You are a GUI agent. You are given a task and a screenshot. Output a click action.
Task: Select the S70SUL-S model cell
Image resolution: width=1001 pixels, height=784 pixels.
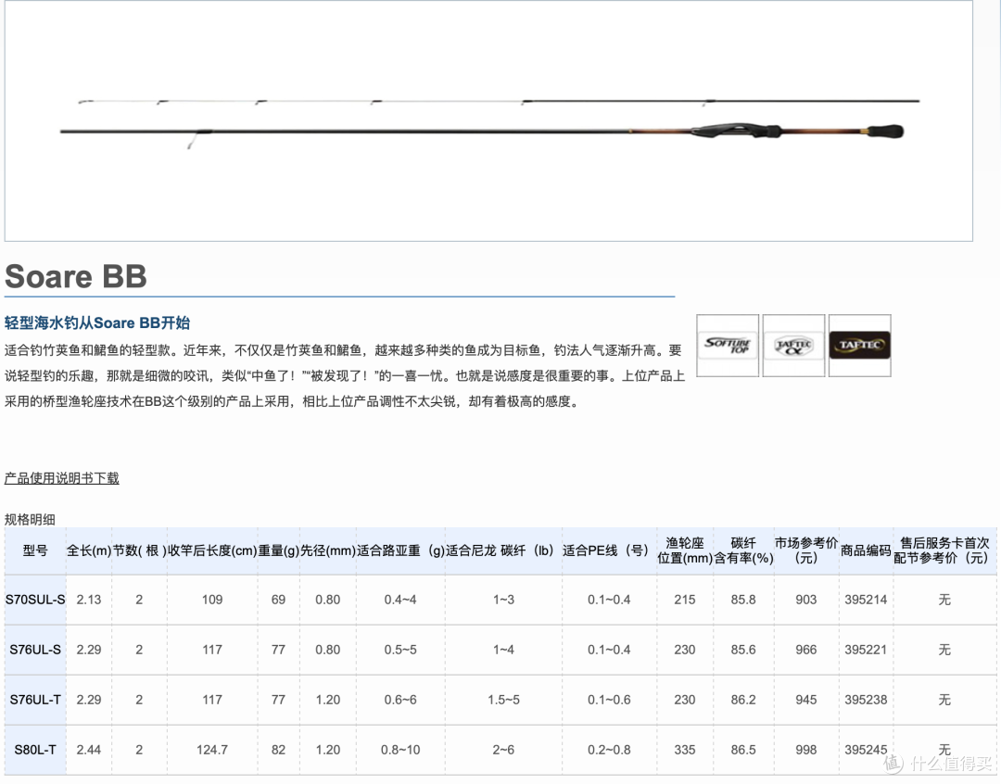point(35,601)
